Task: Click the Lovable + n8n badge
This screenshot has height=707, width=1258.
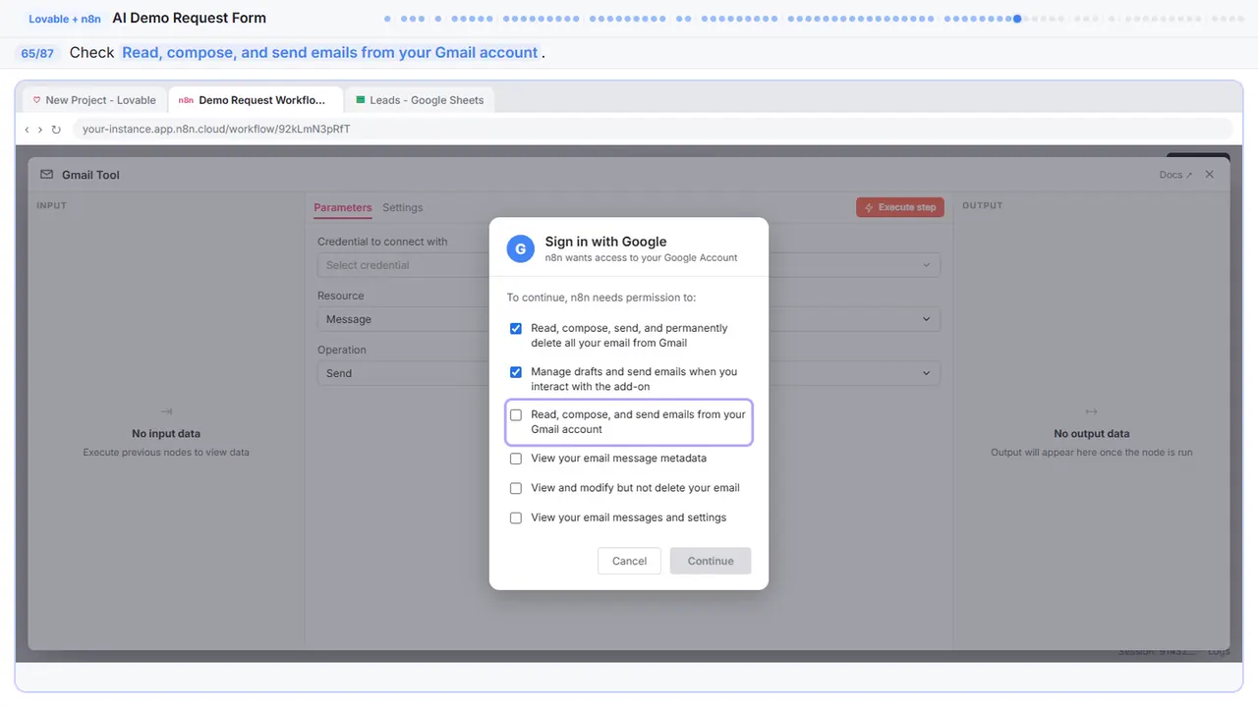Action: (65, 19)
